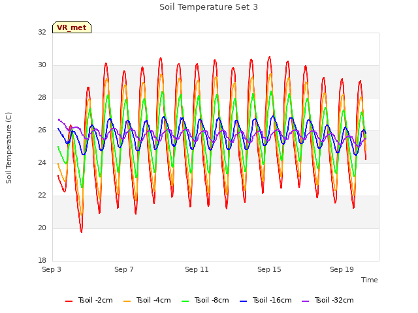Click the green Tsoil -8cm legend swatch
The image size is (418, 313).
185,301
